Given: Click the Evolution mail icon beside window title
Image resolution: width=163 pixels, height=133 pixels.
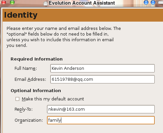Looking at the screenshot, I should (45, 3).
